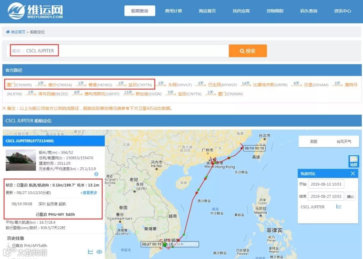Select 比雷埃夫斯(GRPIR) port link
This screenshot has height=259, width=363.
tap(270, 85)
